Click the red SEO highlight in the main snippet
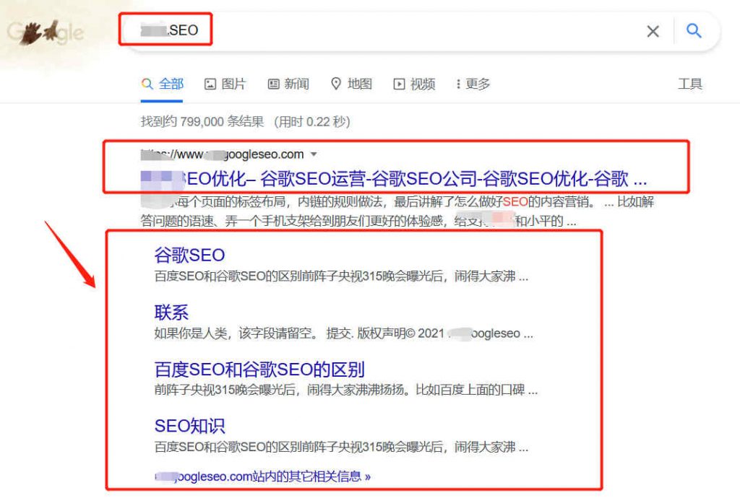This screenshot has width=740, height=498. (x=515, y=201)
